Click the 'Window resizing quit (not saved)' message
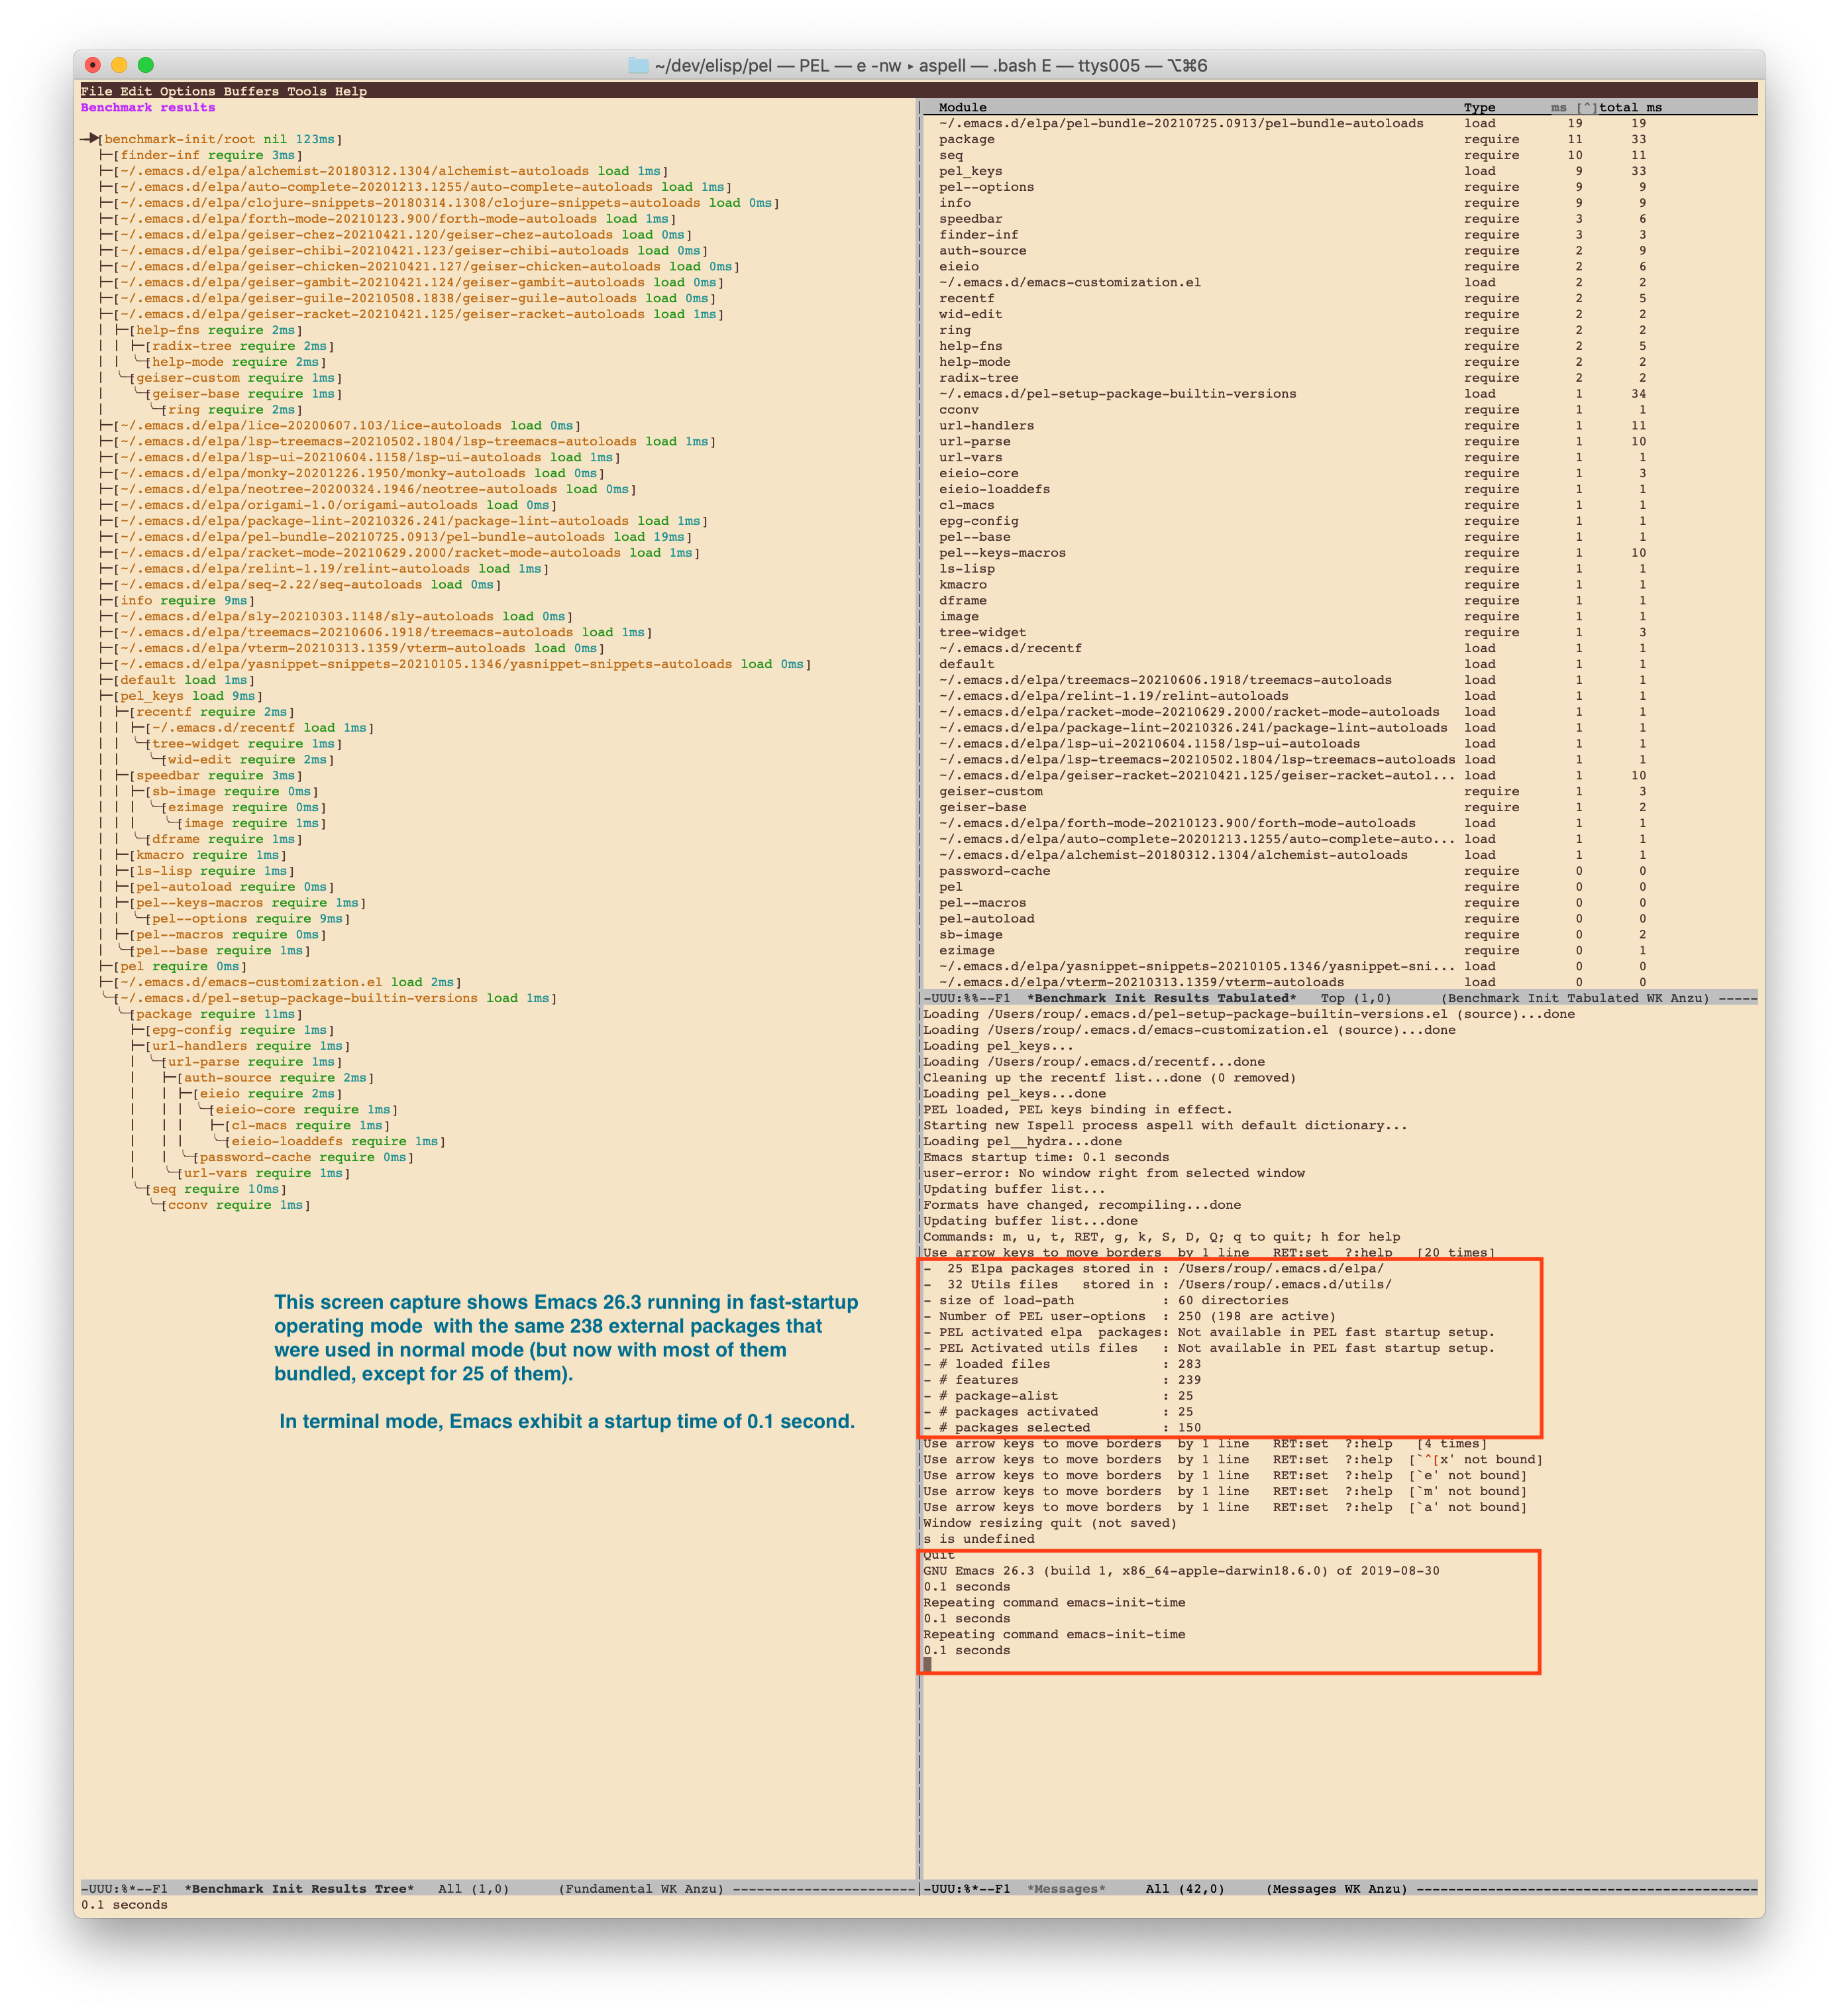Screen dimensions: 1839x2016 click(x=1049, y=1523)
